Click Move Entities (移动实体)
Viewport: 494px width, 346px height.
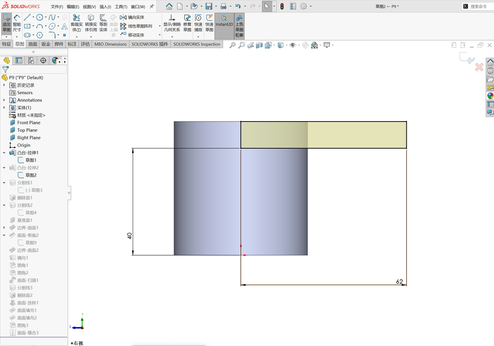click(x=132, y=35)
